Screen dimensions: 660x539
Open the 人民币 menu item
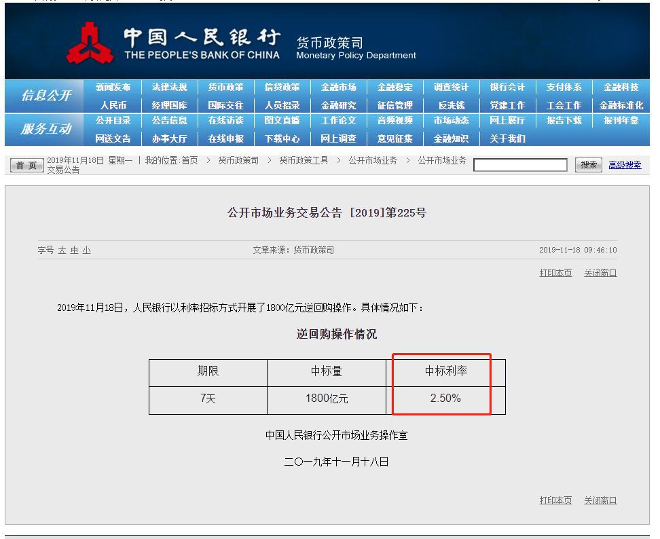pyautogui.click(x=113, y=106)
